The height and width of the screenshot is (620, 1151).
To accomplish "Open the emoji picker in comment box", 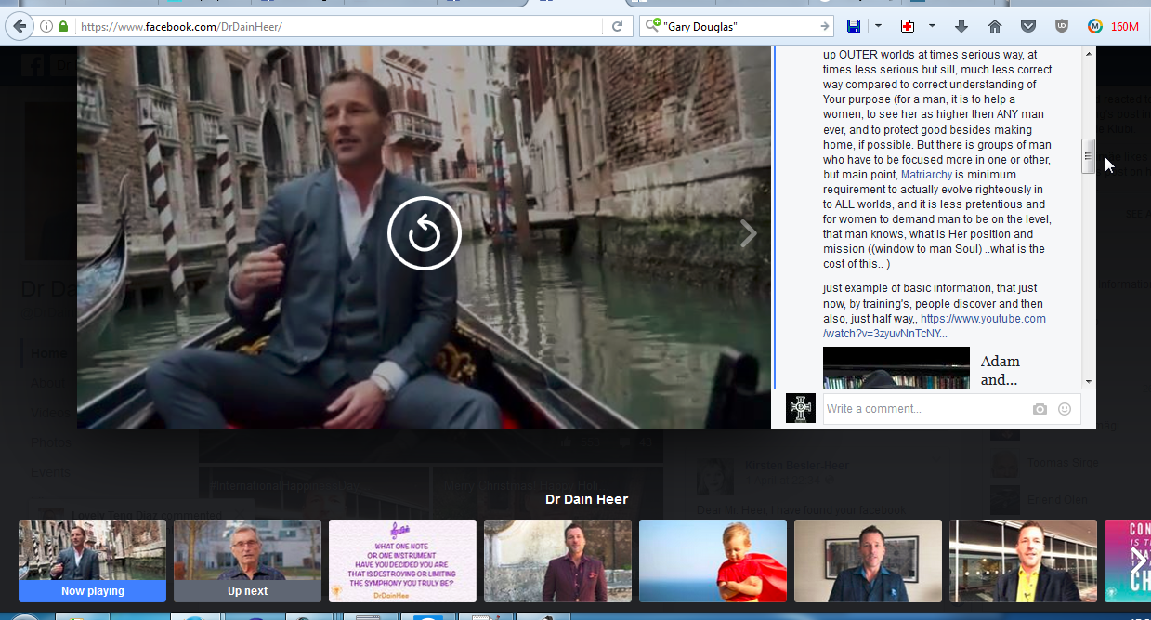I will pos(1065,409).
